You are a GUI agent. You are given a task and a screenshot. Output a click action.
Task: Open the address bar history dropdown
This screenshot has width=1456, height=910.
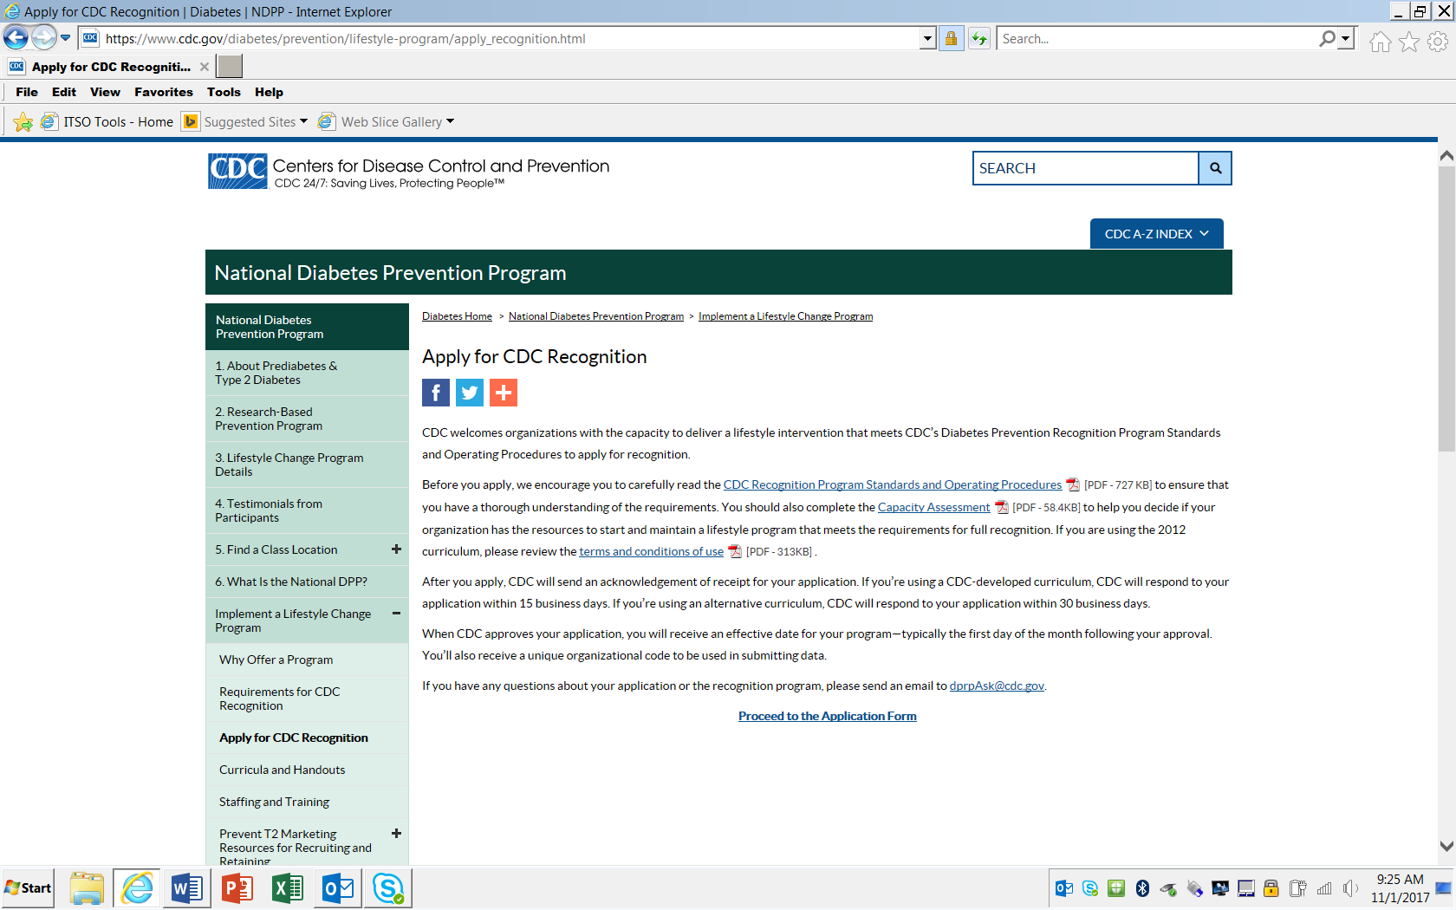927,38
